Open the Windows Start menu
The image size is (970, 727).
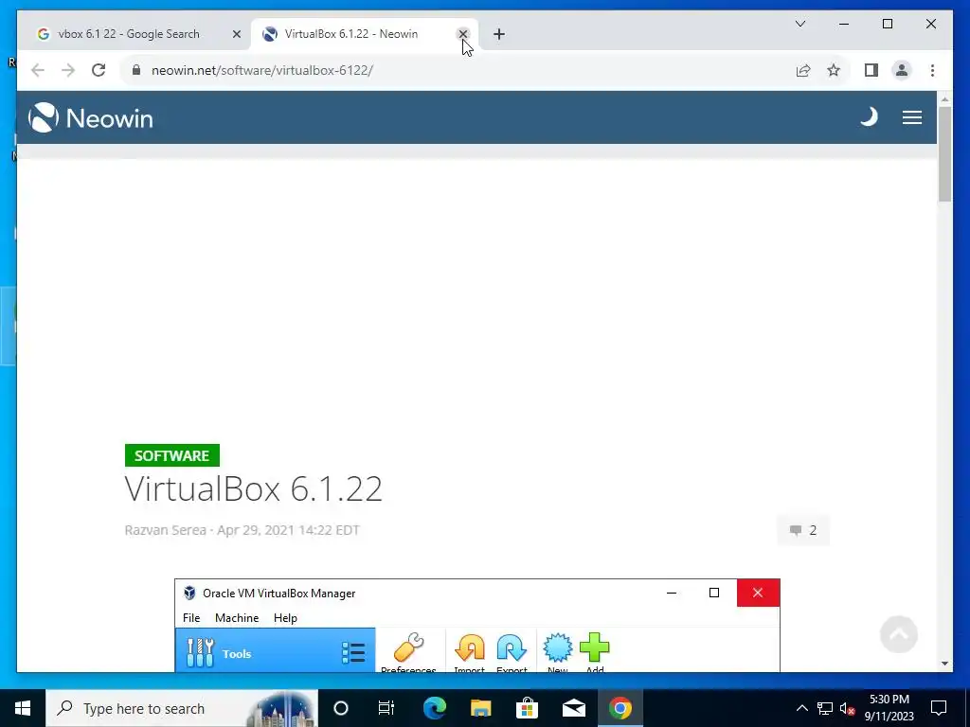tap(23, 708)
